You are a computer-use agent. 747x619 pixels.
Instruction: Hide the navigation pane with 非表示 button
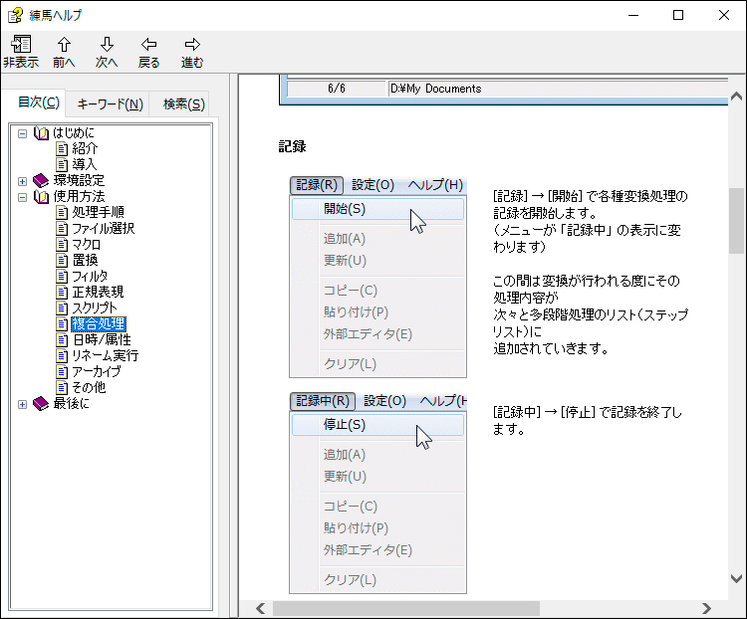point(21,52)
